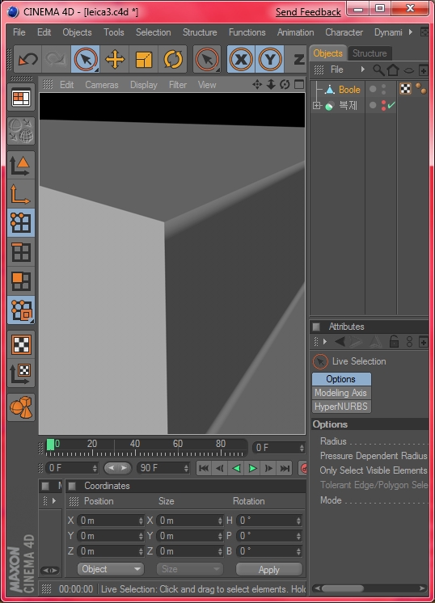Open the viewport layout icon in left palette
Image resolution: width=435 pixels, height=603 pixels.
click(21, 99)
